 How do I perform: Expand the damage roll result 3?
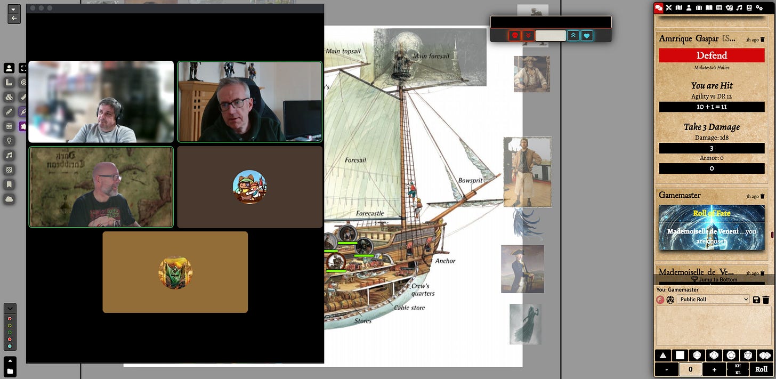click(712, 148)
